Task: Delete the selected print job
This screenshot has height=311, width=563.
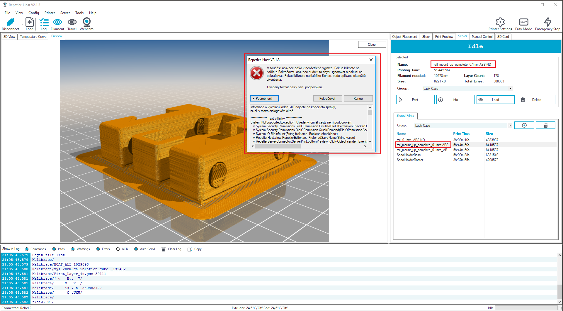Action: (537, 100)
